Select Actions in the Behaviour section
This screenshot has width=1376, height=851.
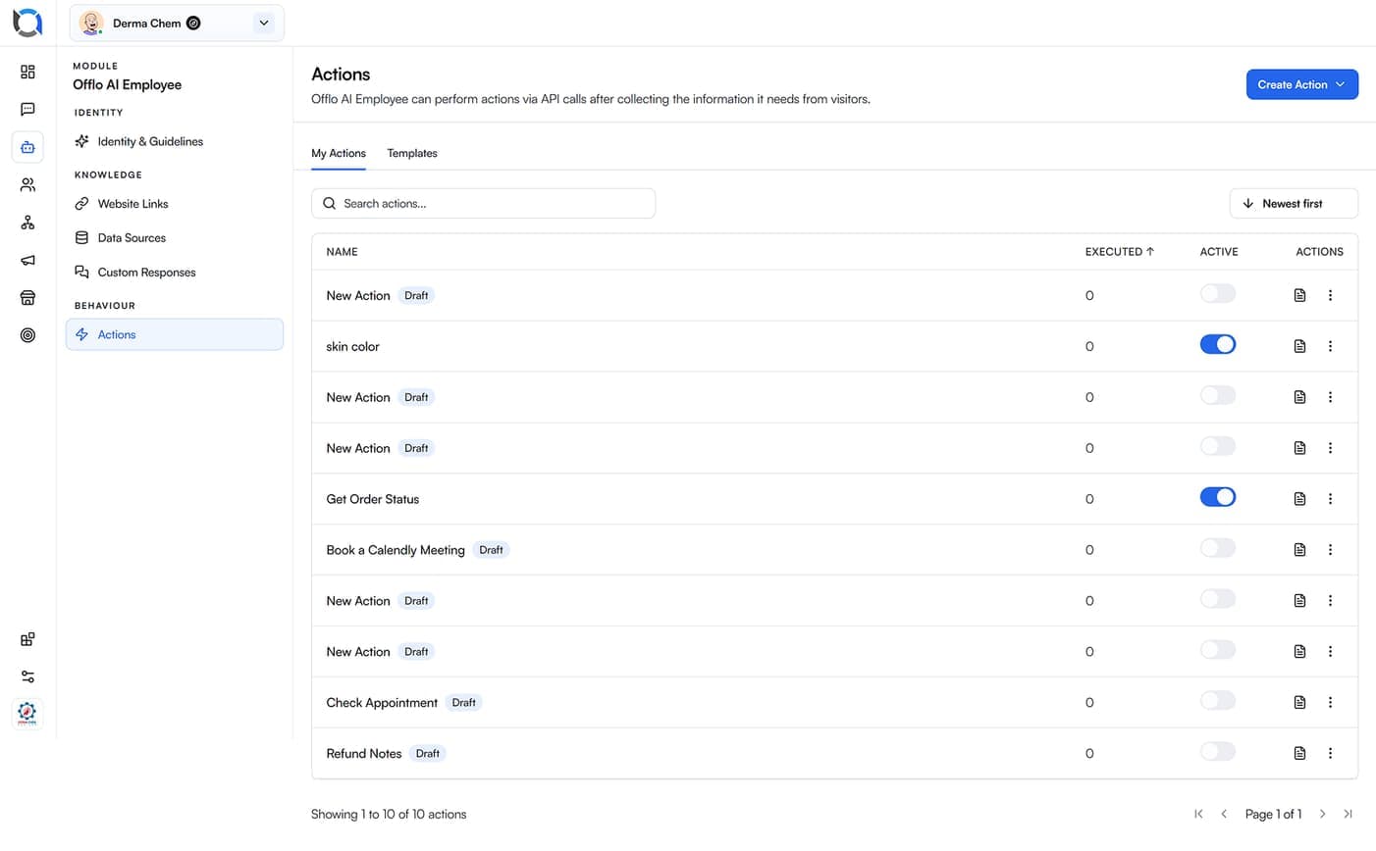click(175, 334)
